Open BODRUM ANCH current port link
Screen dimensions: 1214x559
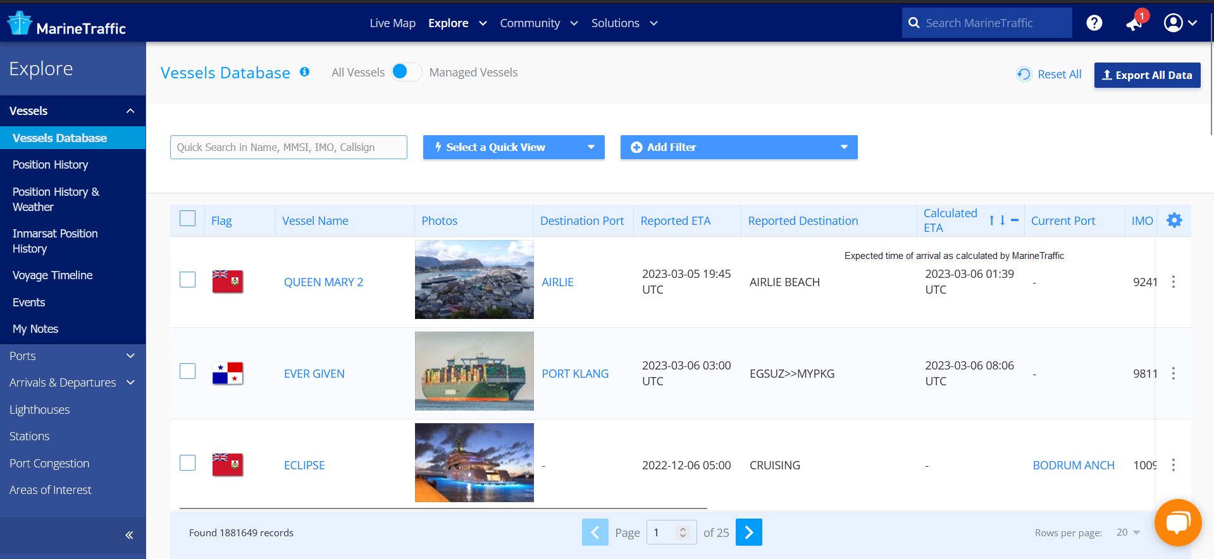1074,466
